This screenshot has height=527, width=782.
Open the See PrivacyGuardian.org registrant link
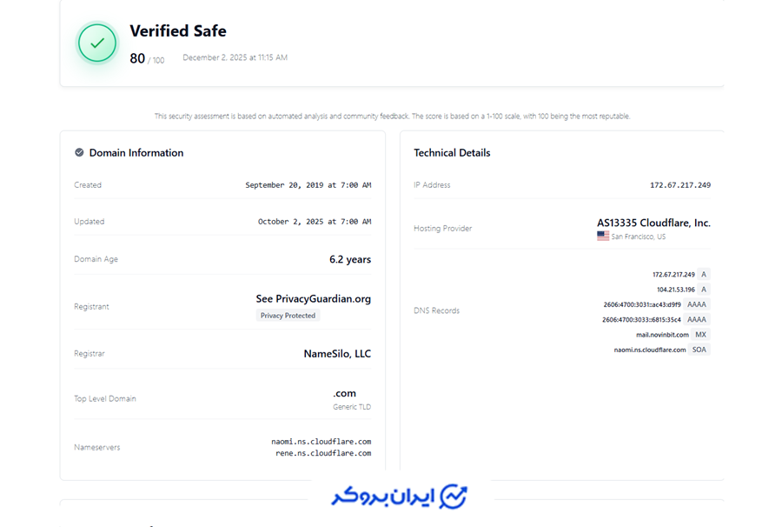(x=313, y=299)
